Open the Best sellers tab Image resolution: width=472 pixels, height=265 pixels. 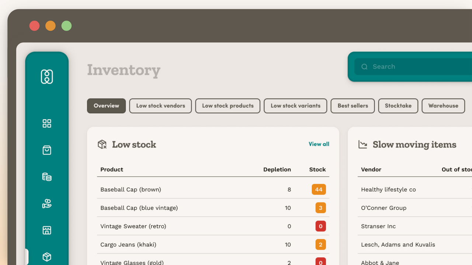coord(353,106)
